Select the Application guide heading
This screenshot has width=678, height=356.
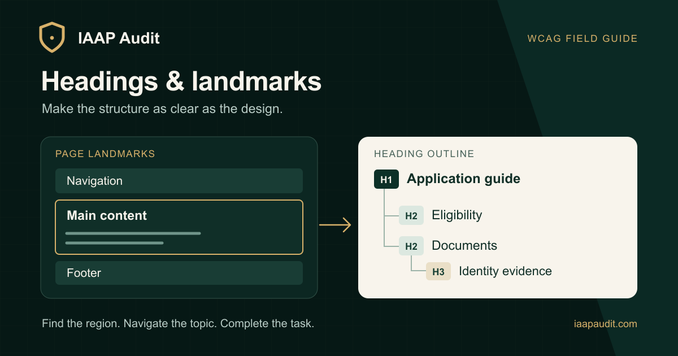point(463,179)
